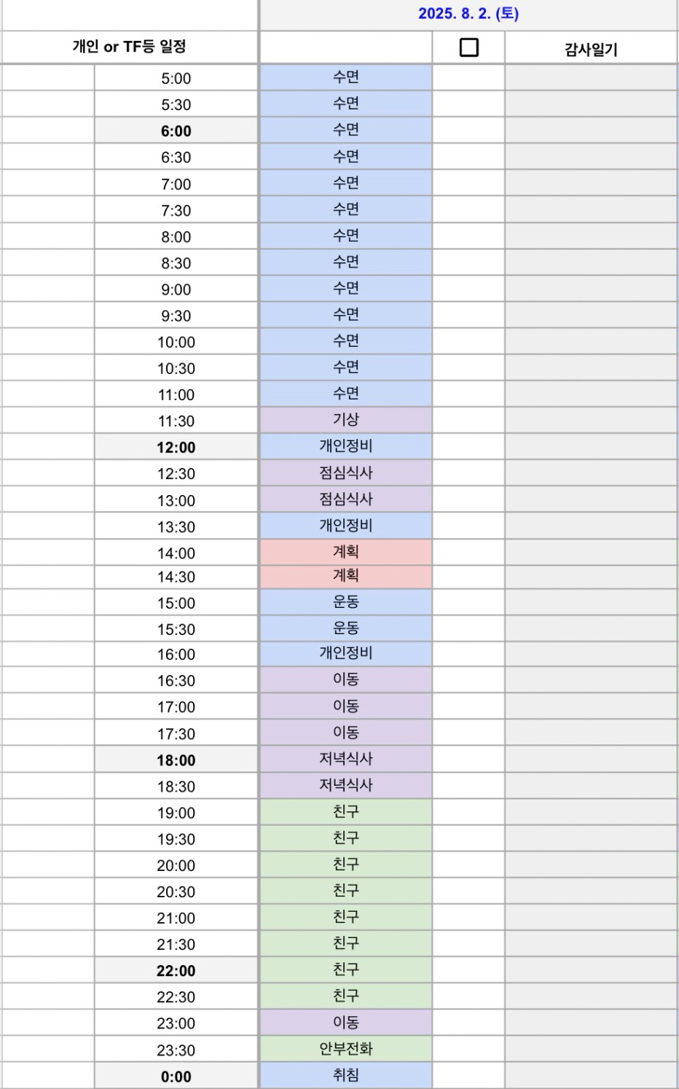Select the 안부전화 cell at 23:30
679x1089 pixels.
[x=346, y=1049]
